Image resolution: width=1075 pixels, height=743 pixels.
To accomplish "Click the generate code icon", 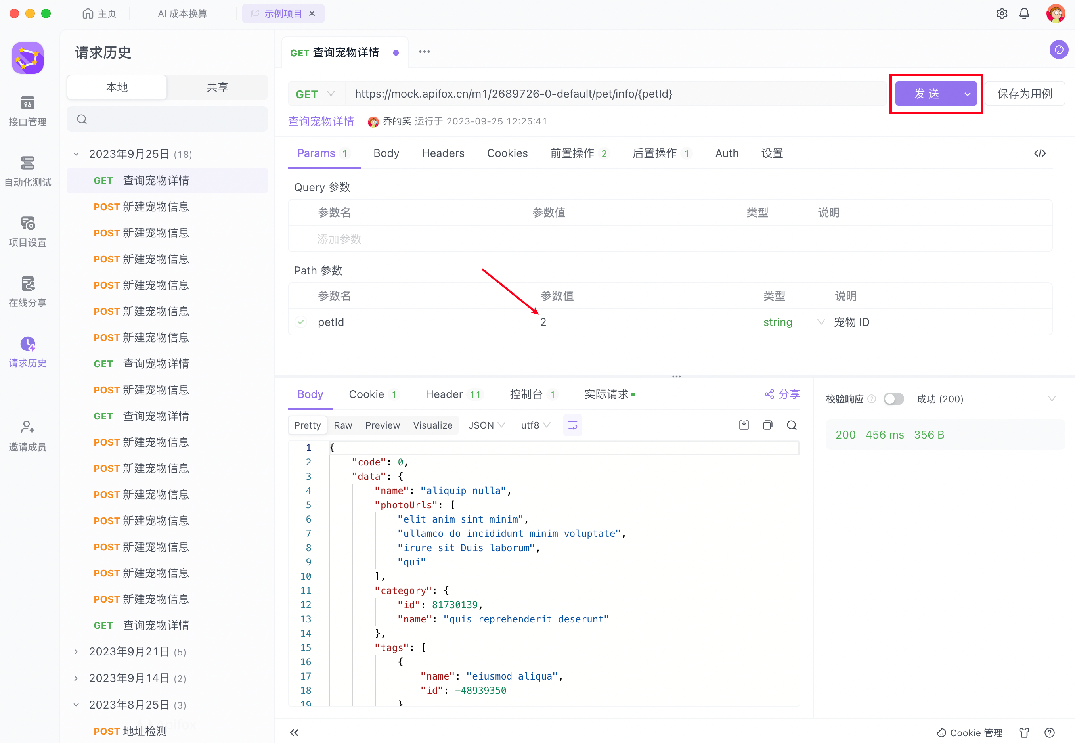I will pos(1040,153).
